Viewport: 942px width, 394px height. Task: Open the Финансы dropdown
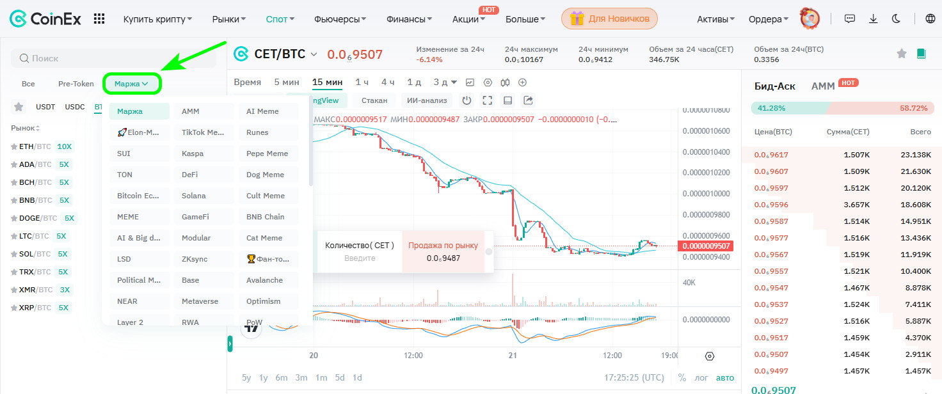click(x=410, y=19)
